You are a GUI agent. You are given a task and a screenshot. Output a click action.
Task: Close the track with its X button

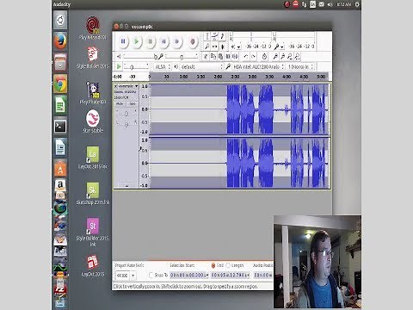click(x=116, y=86)
